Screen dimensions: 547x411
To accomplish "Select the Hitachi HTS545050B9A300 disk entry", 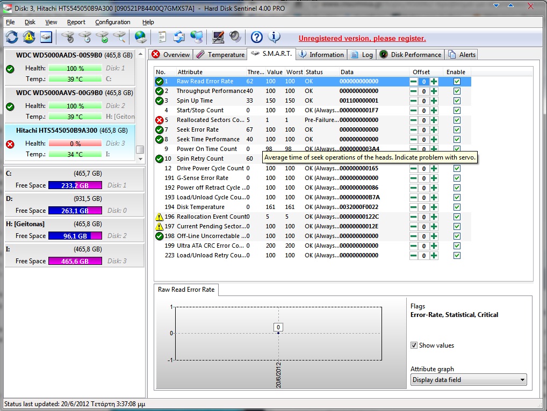I will click(69, 142).
